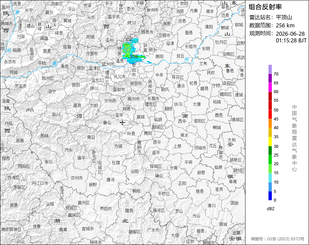The height and width of the screenshot is (245, 309).
Task: Click the 神农架林区 map label
Action: click(11, 229)
